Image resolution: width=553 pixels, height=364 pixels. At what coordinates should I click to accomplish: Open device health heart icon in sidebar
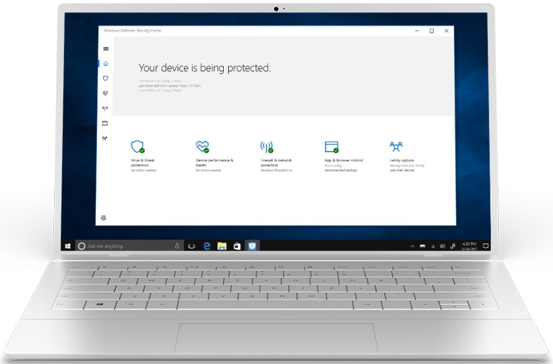coord(105,93)
